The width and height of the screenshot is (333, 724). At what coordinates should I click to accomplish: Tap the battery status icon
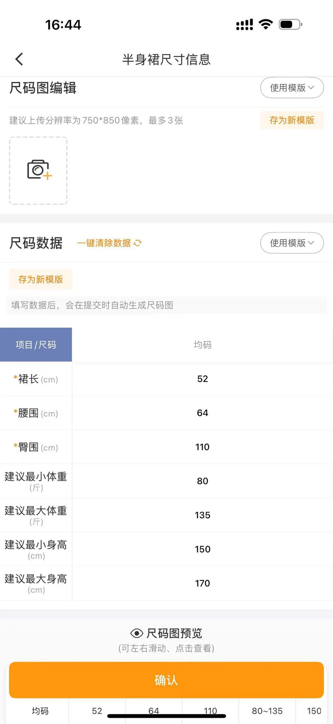(x=290, y=24)
